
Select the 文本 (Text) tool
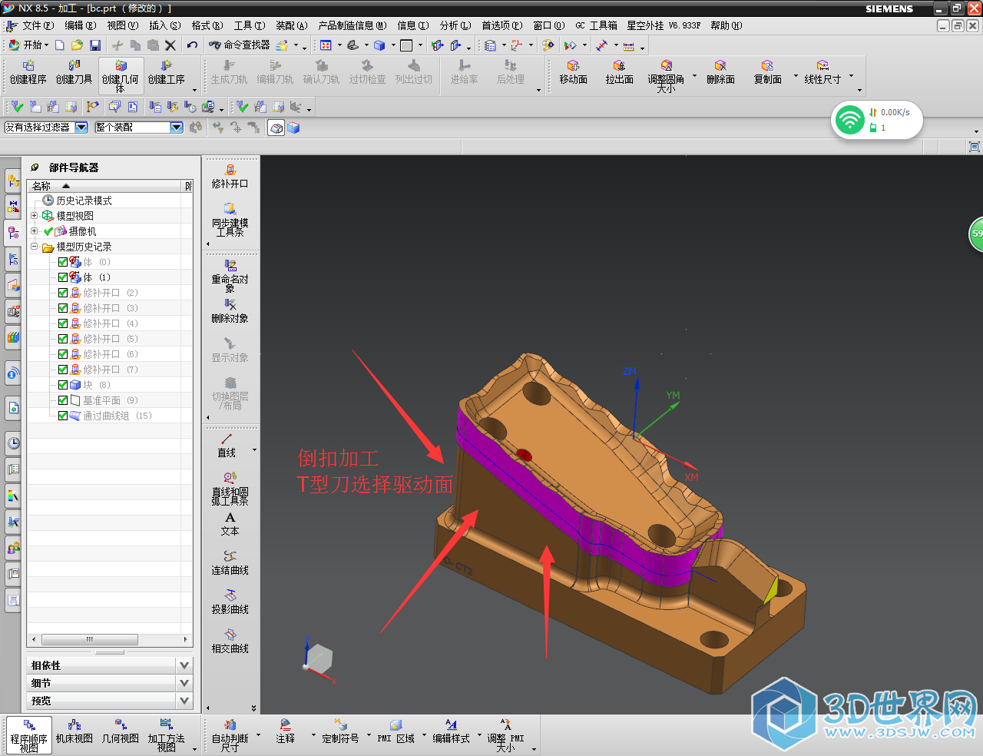coord(230,524)
